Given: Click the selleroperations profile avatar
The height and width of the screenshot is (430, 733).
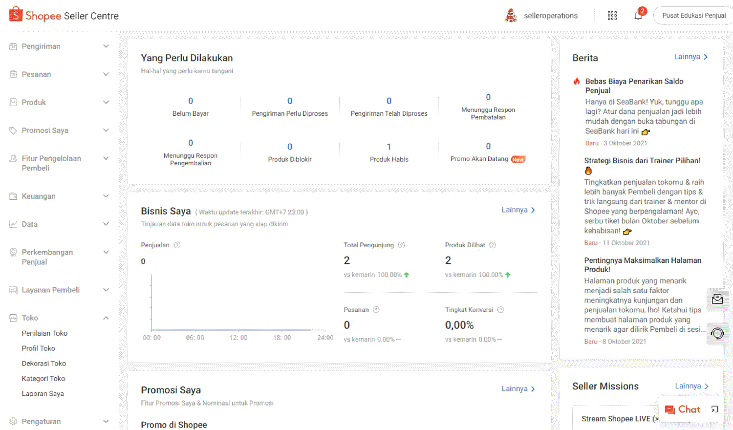Looking at the screenshot, I should click(x=511, y=16).
